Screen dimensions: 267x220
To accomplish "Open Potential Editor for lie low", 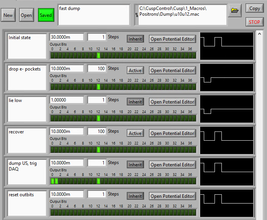I will coord(172,102).
